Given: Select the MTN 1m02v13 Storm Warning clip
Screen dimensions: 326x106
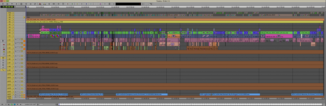Looking at the screenshot, I should [92, 94].
